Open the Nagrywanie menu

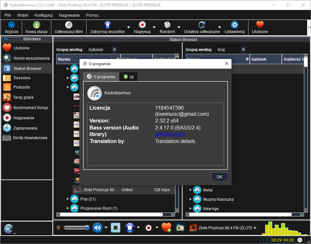[x=69, y=15]
